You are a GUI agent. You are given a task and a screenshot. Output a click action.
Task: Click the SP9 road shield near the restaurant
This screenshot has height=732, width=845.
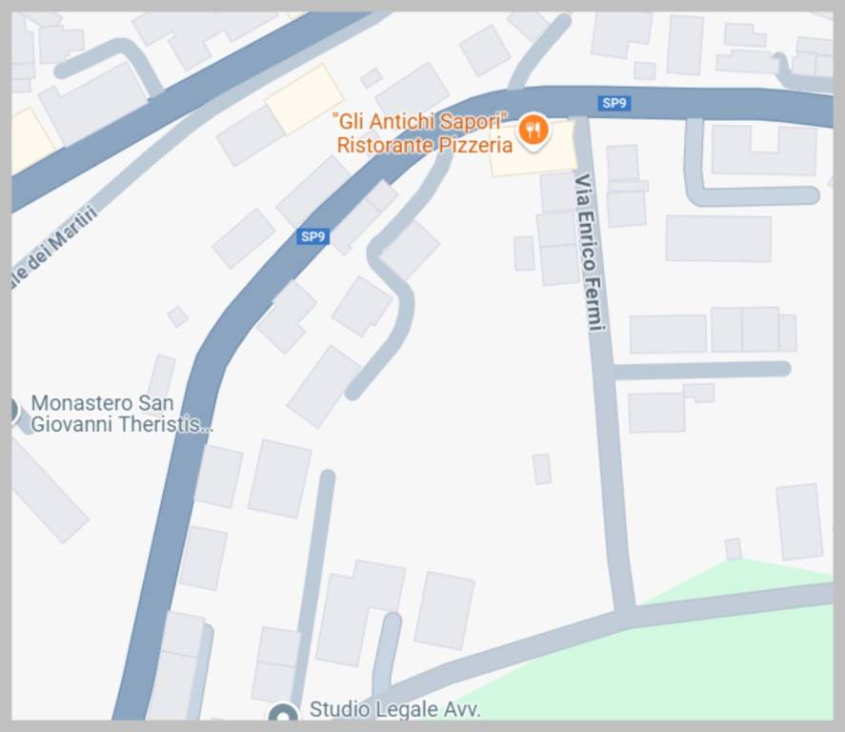point(614,103)
